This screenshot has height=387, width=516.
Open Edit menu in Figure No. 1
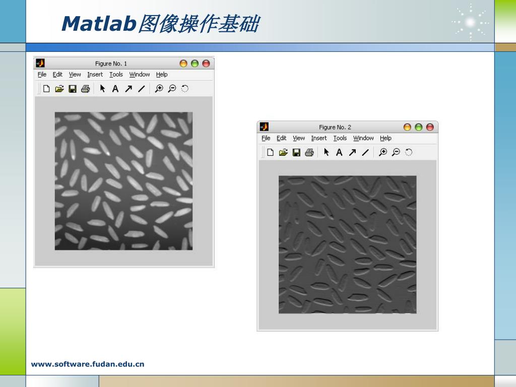pos(57,75)
